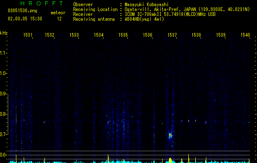Click the Receiver field label
257x163 pixels.
point(83,14)
